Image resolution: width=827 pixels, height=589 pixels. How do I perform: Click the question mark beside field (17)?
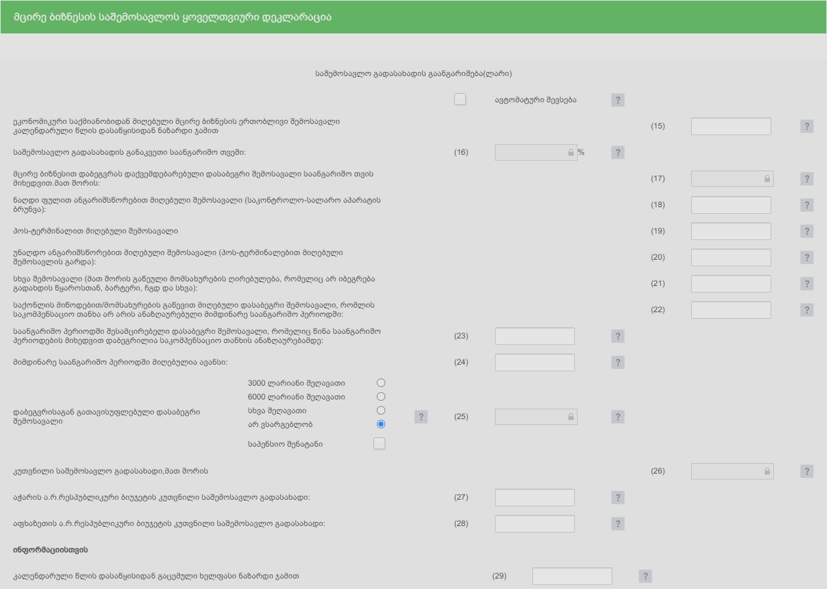tap(807, 178)
